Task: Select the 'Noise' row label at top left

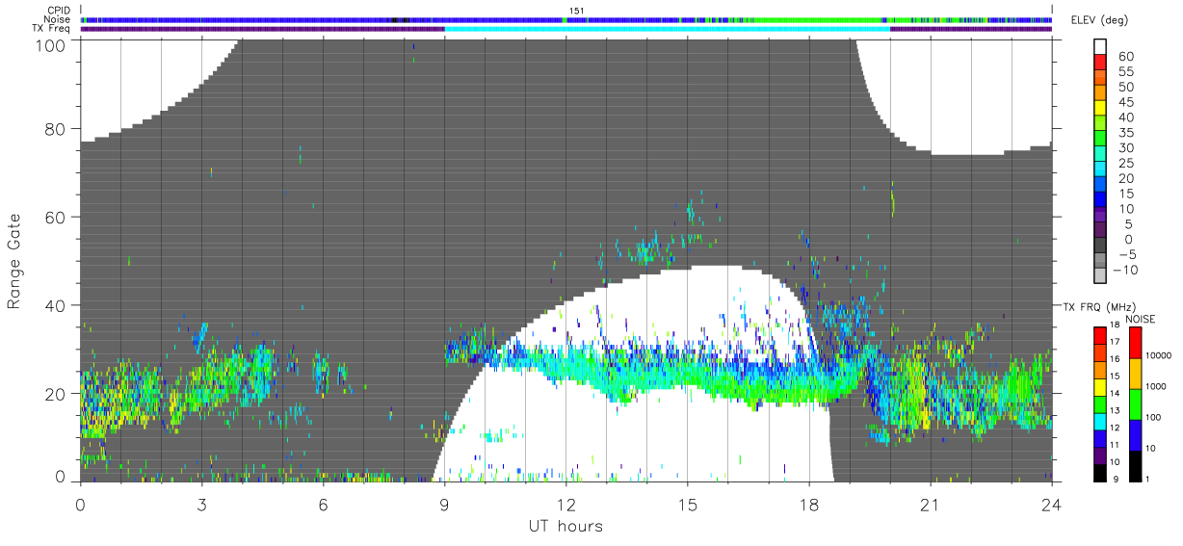Action: (58, 19)
